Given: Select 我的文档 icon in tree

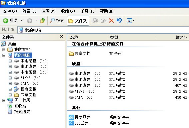Looking at the screenshot, I should pos(10,50).
